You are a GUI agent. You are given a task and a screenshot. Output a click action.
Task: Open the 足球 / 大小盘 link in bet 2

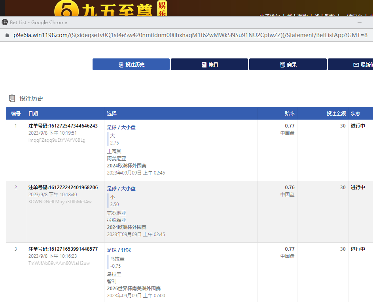[x=121, y=189]
